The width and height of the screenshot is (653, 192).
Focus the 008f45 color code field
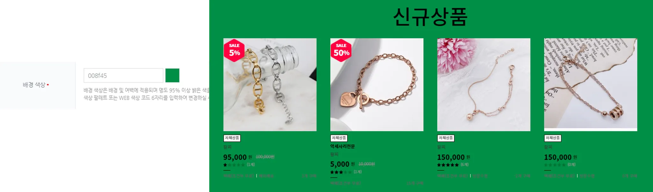click(123, 75)
